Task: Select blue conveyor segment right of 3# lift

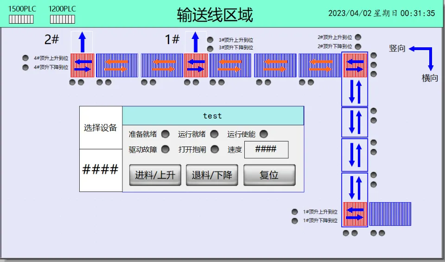Action: pos(230,65)
